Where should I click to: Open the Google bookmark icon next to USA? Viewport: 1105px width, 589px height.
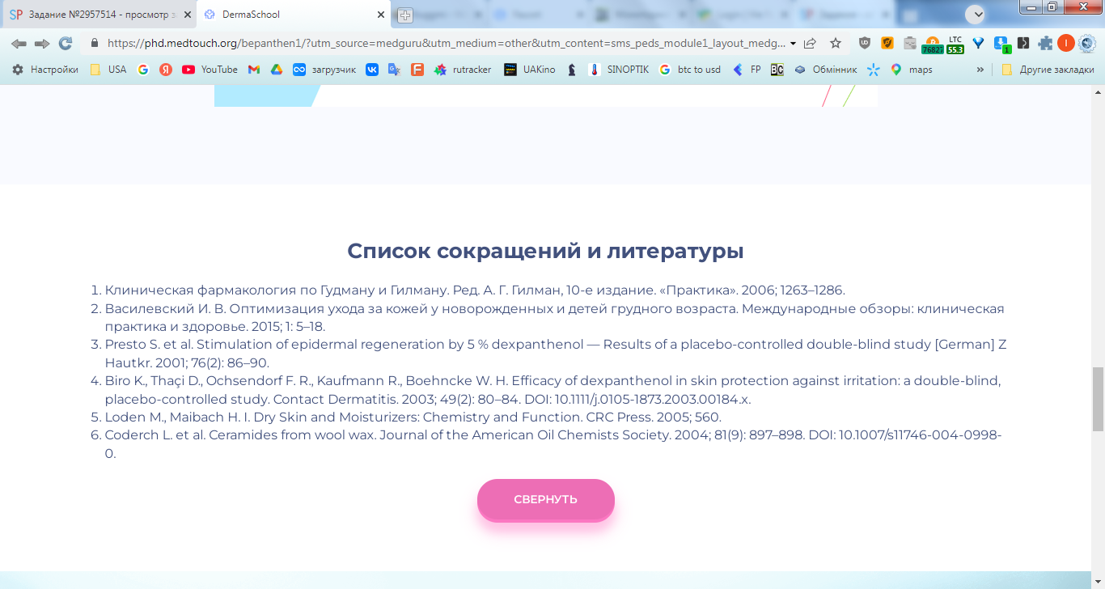coord(143,70)
